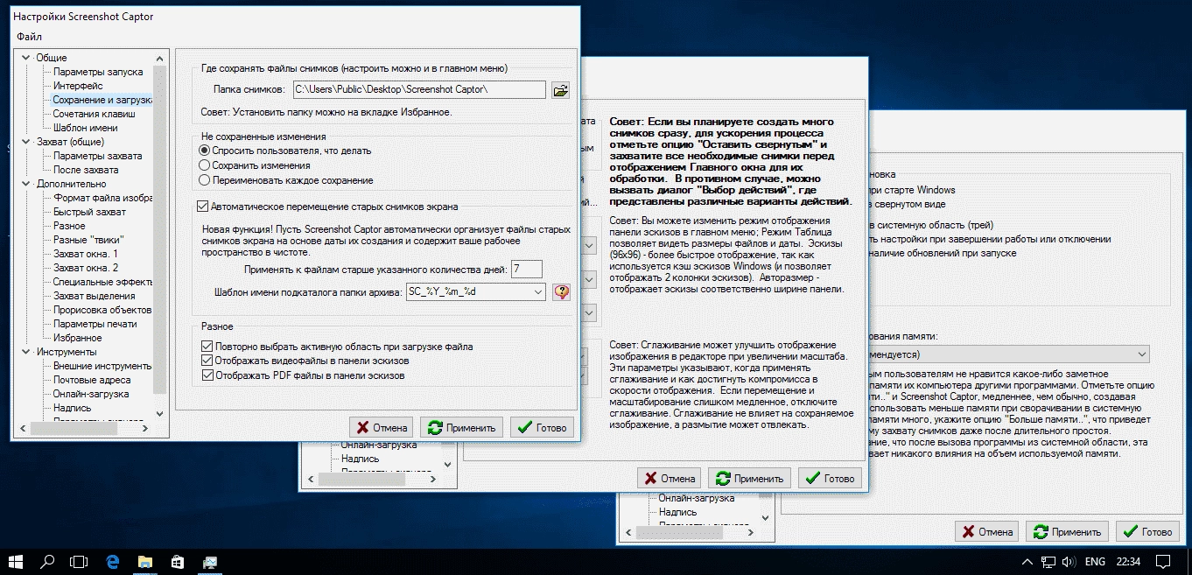Open Избранное settings page
Image resolution: width=1192 pixels, height=575 pixels.
click(x=77, y=338)
